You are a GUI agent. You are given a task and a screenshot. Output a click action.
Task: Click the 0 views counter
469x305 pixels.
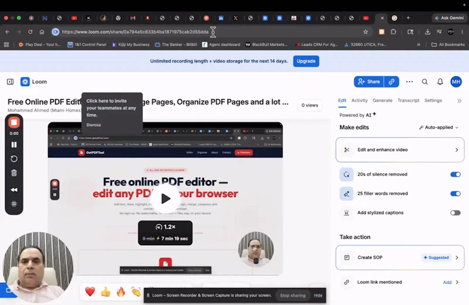coord(310,106)
